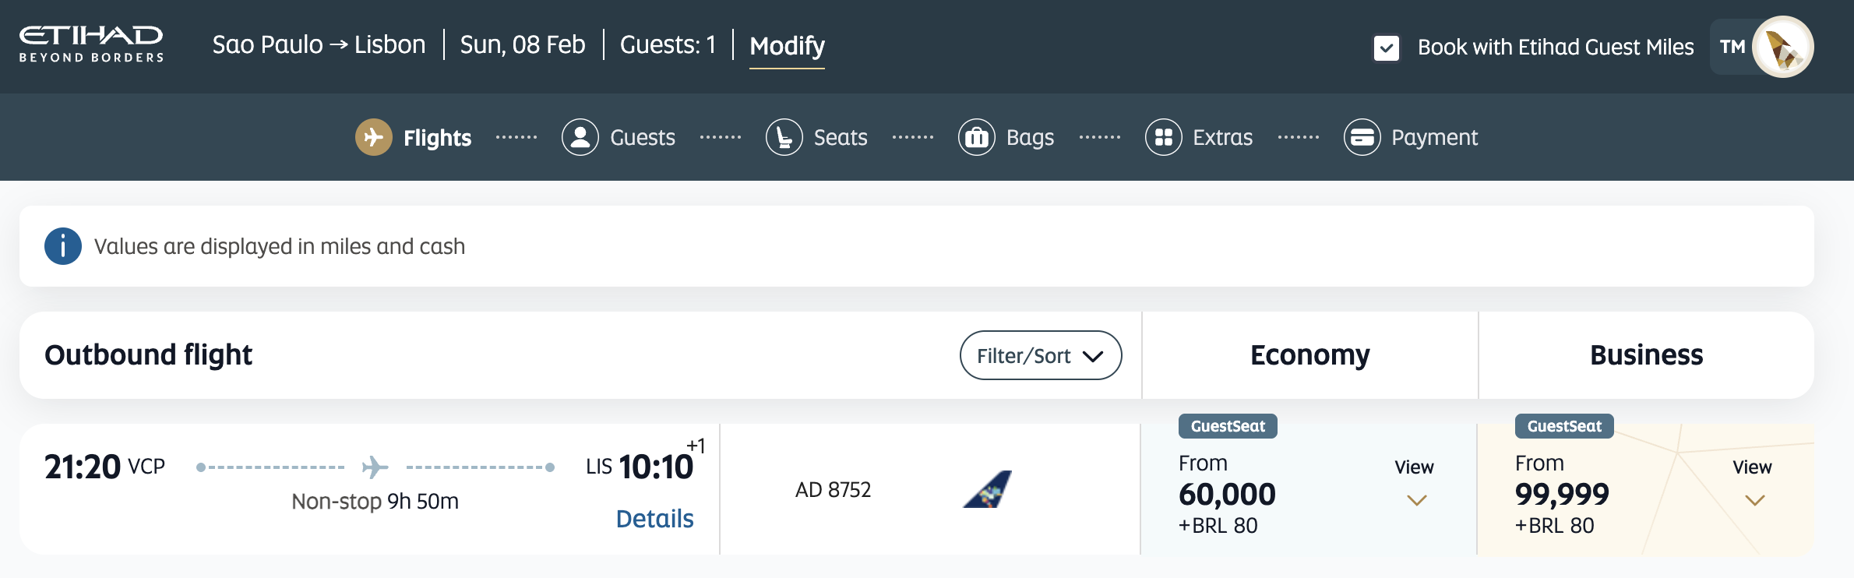
Task: Open the Filter/Sort dropdown
Action: click(x=1041, y=355)
